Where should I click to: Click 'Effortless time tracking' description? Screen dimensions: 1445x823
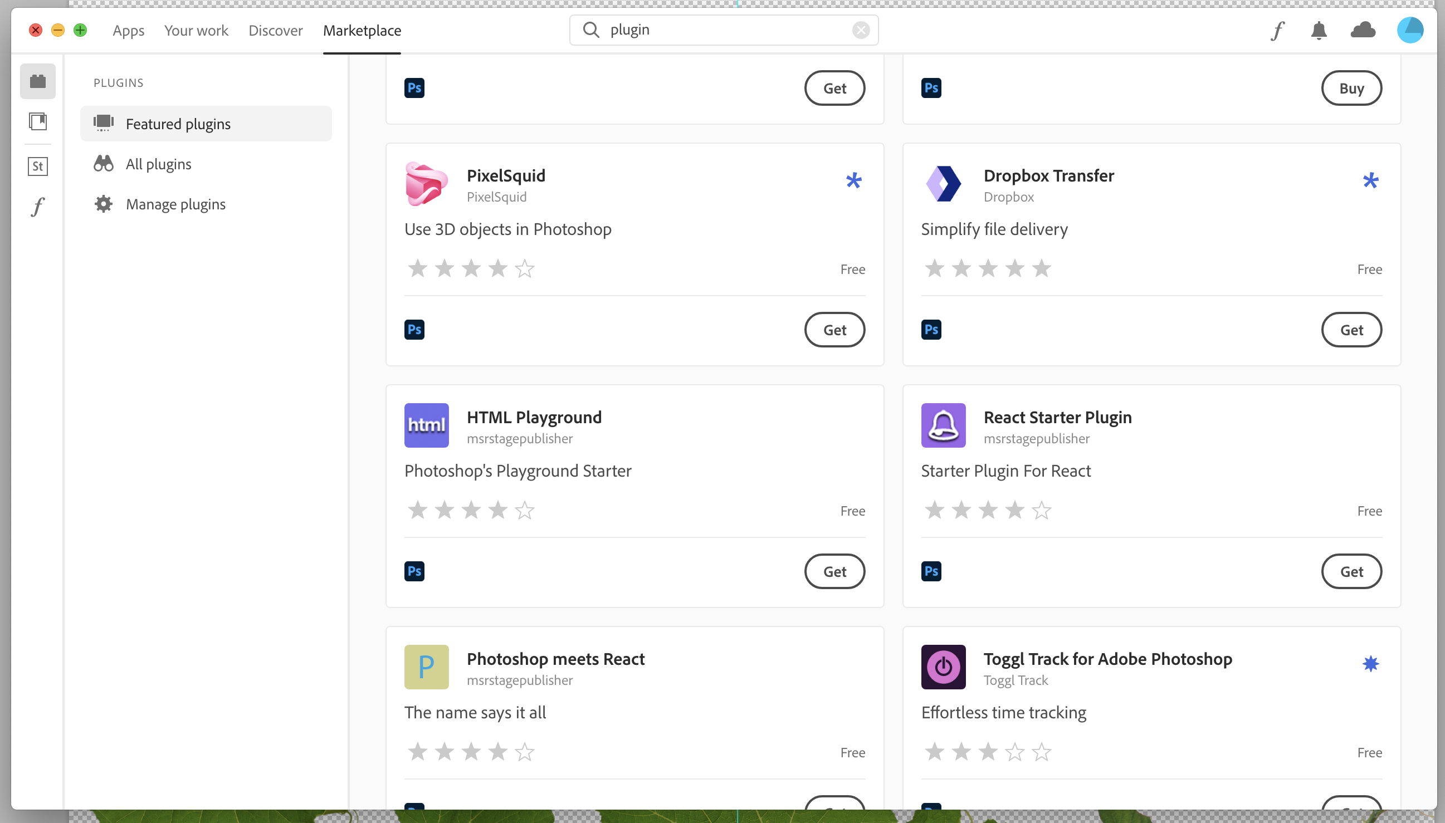pyautogui.click(x=1003, y=712)
